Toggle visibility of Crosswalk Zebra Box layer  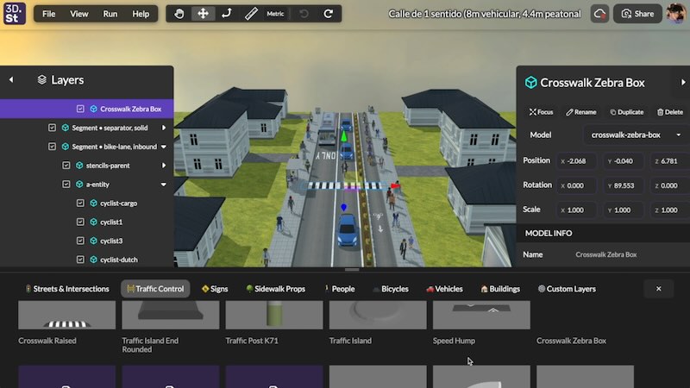[80, 109]
